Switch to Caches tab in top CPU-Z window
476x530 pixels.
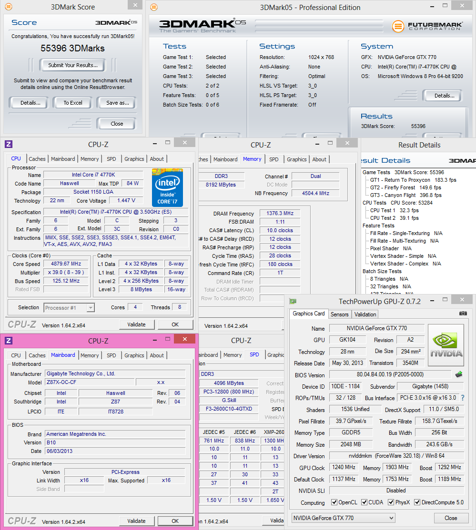(37, 159)
